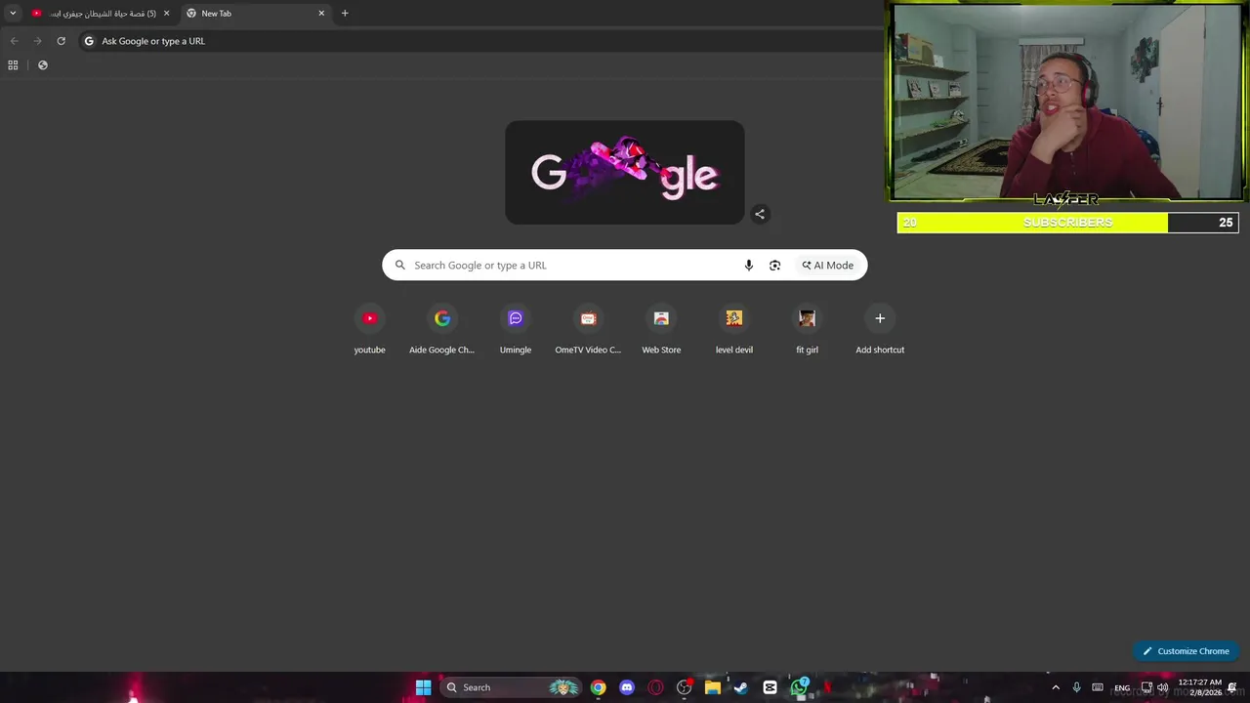Viewport: 1250px width, 703px height.
Task: Click the Add shortcut plus tile
Action: tap(880, 330)
